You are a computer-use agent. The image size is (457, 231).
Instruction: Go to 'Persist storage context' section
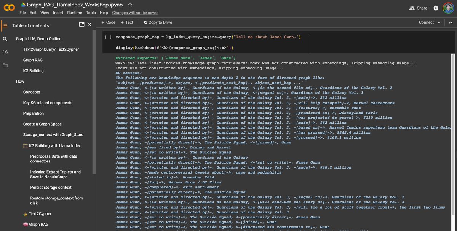point(51,188)
